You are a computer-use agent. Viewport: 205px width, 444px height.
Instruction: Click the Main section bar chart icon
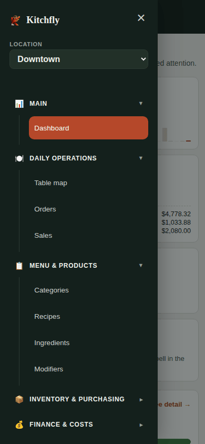pos(19,104)
